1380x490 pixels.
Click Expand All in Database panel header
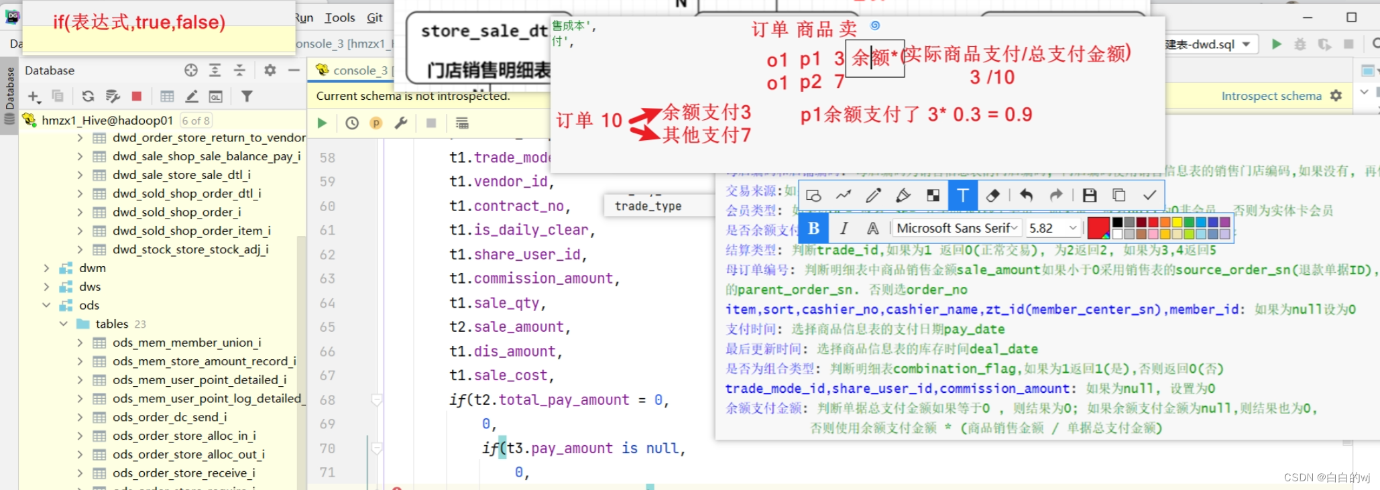click(215, 70)
